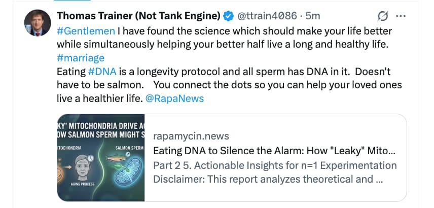Screen dimensions: 434x208
Task: Click the rapamycin.news domain on card
Action: [191, 136]
